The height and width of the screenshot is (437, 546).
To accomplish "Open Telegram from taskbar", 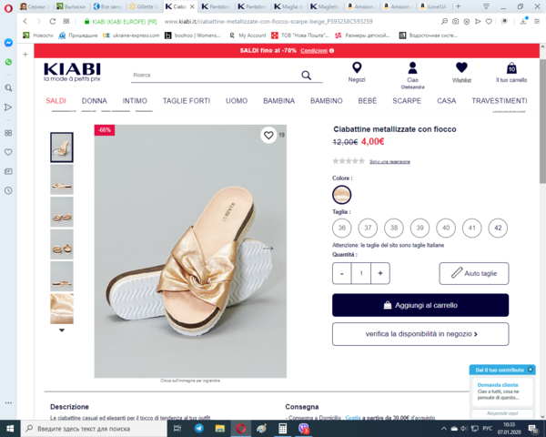I will (x=198, y=428).
